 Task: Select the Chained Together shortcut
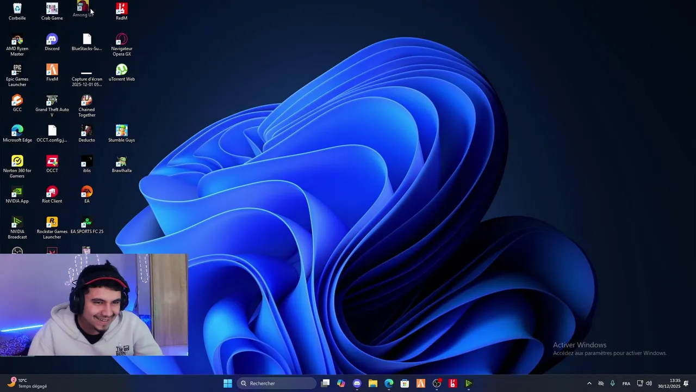(87, 106)
